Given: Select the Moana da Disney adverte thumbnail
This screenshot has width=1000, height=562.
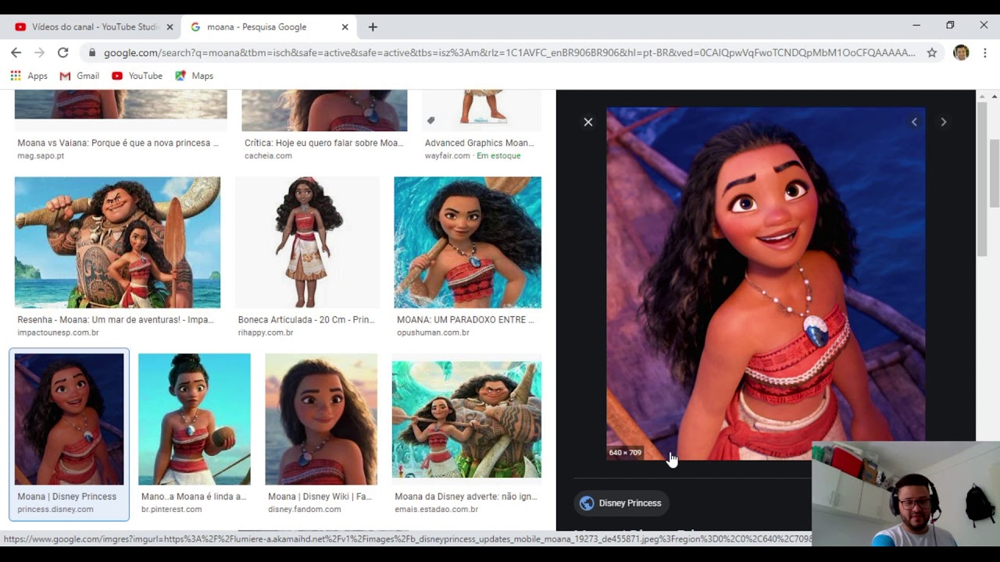Looking at the screenshot, I should point(466,419).
